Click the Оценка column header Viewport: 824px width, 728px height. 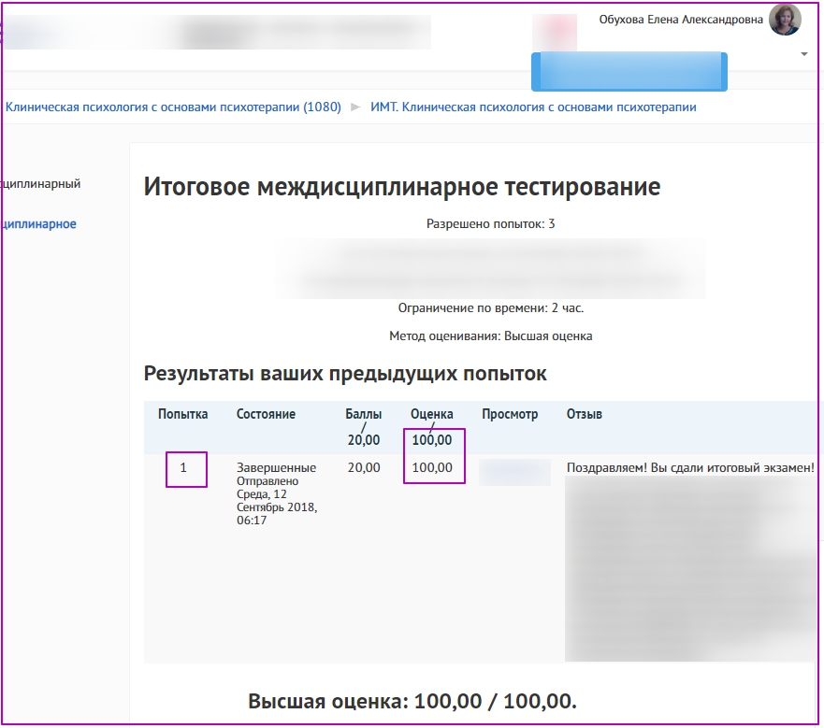pyautogui.click(x=431, y=414)
